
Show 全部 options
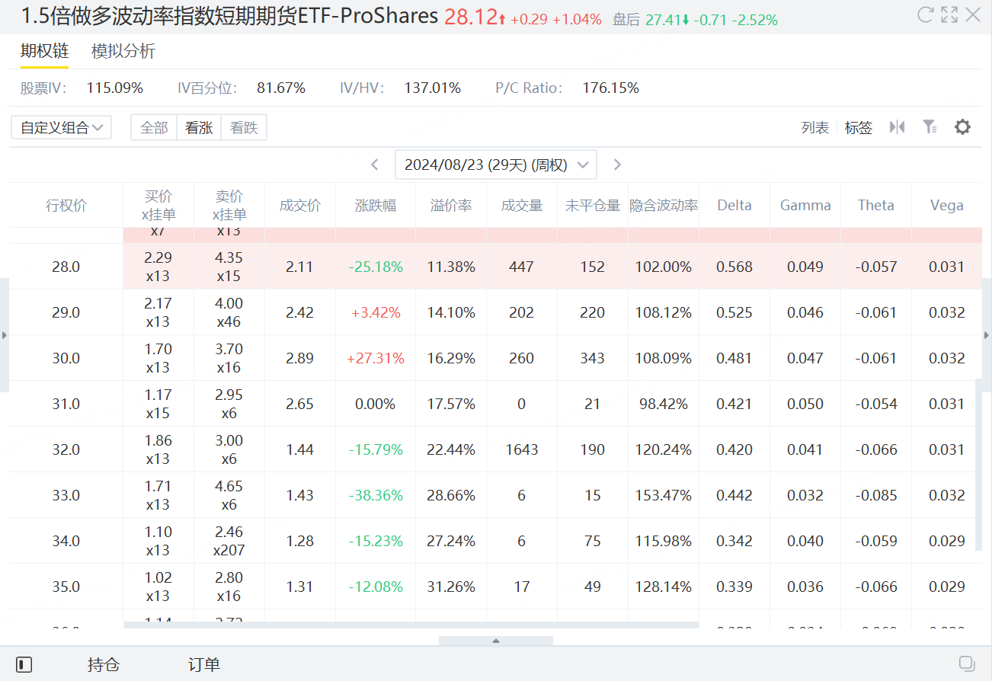click(x=154, y=127)
